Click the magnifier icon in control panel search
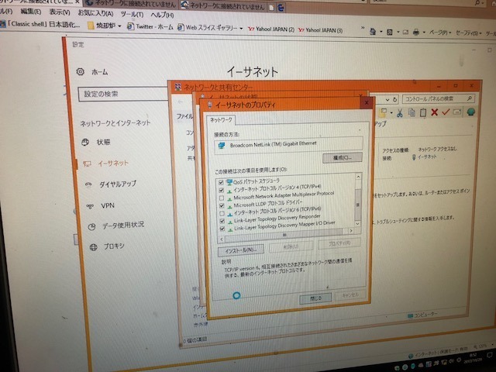Screen dimensions: 496x372 [x=470, y=98]
